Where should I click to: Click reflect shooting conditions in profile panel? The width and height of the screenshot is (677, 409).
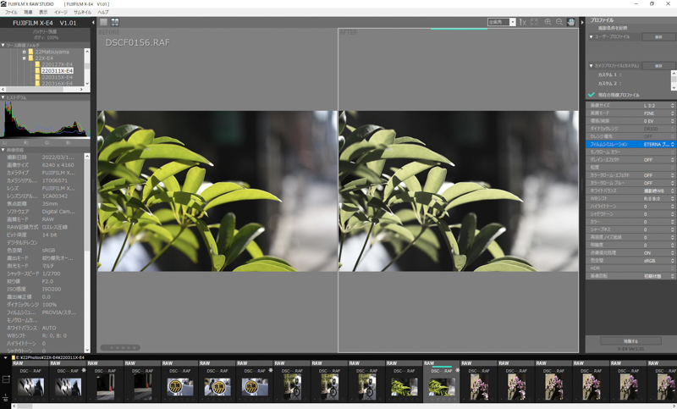[x=612, y=28]
